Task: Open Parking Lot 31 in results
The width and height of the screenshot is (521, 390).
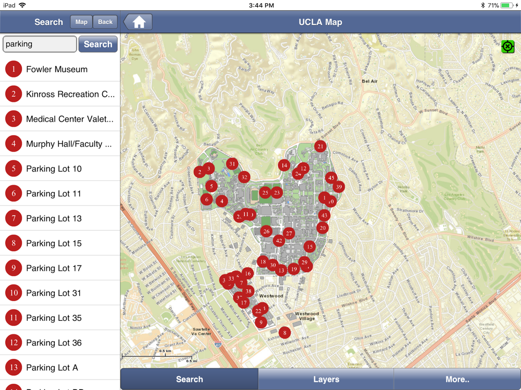Action: [60, 293]
